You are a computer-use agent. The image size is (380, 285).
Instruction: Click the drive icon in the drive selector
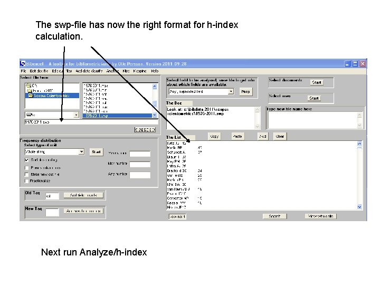click(x=29, y=115)
